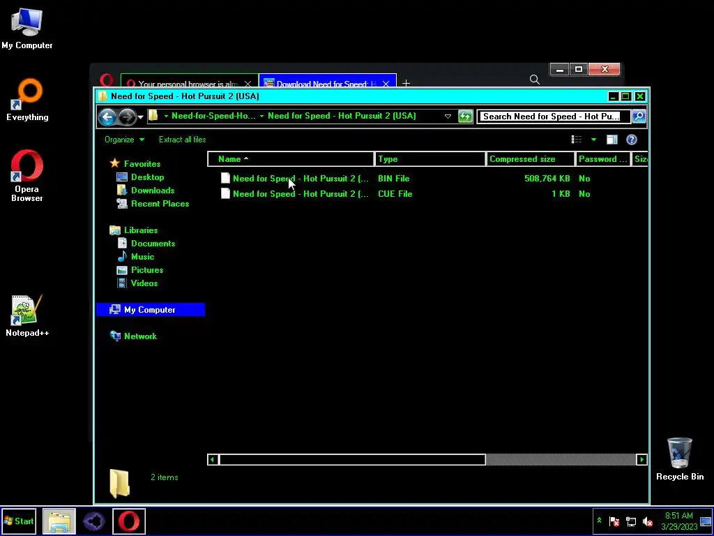This screenshot has width=714, height=536.
Task: Click the horizontal scrollbar right arrow
Action: pos(641,459)
